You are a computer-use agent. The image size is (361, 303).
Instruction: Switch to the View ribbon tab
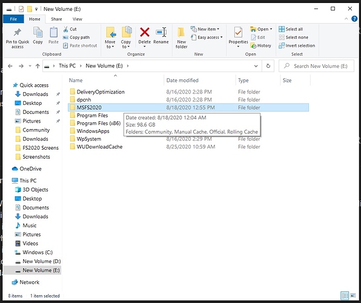[78, 19]
